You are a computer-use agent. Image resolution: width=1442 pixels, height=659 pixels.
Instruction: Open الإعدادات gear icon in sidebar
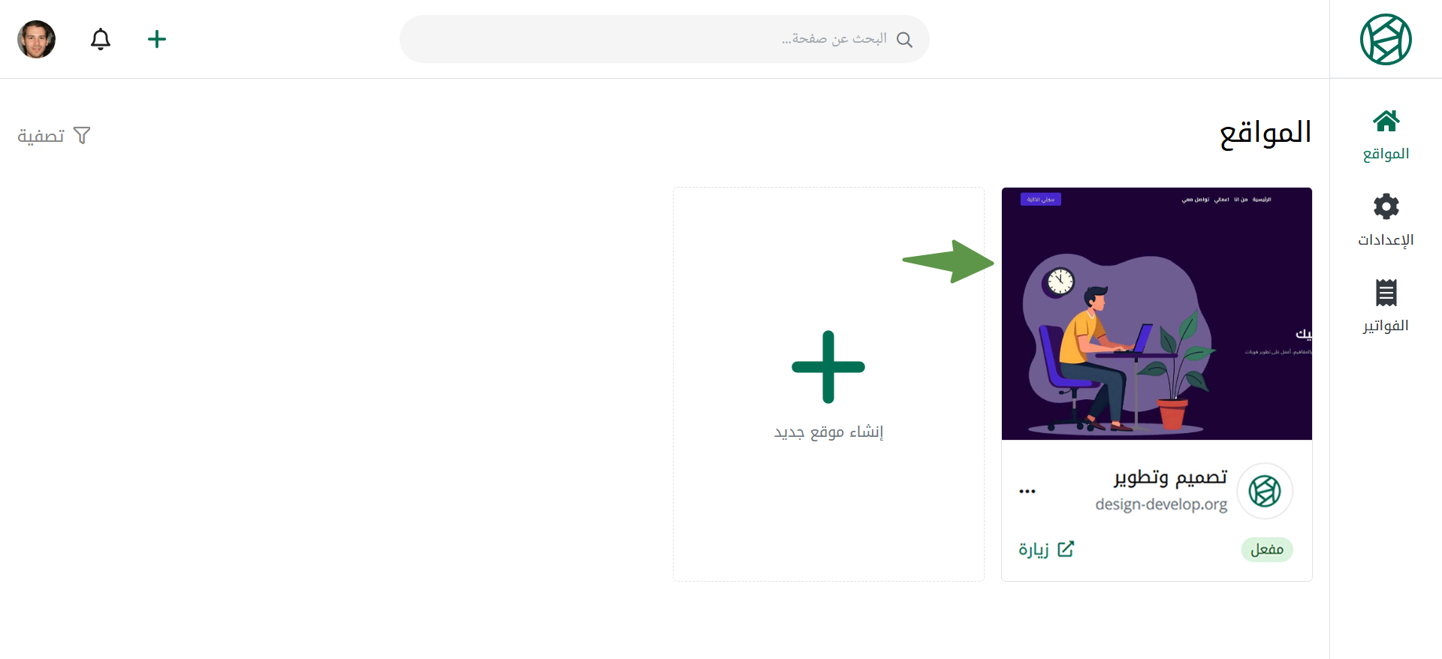[1386, 206]
